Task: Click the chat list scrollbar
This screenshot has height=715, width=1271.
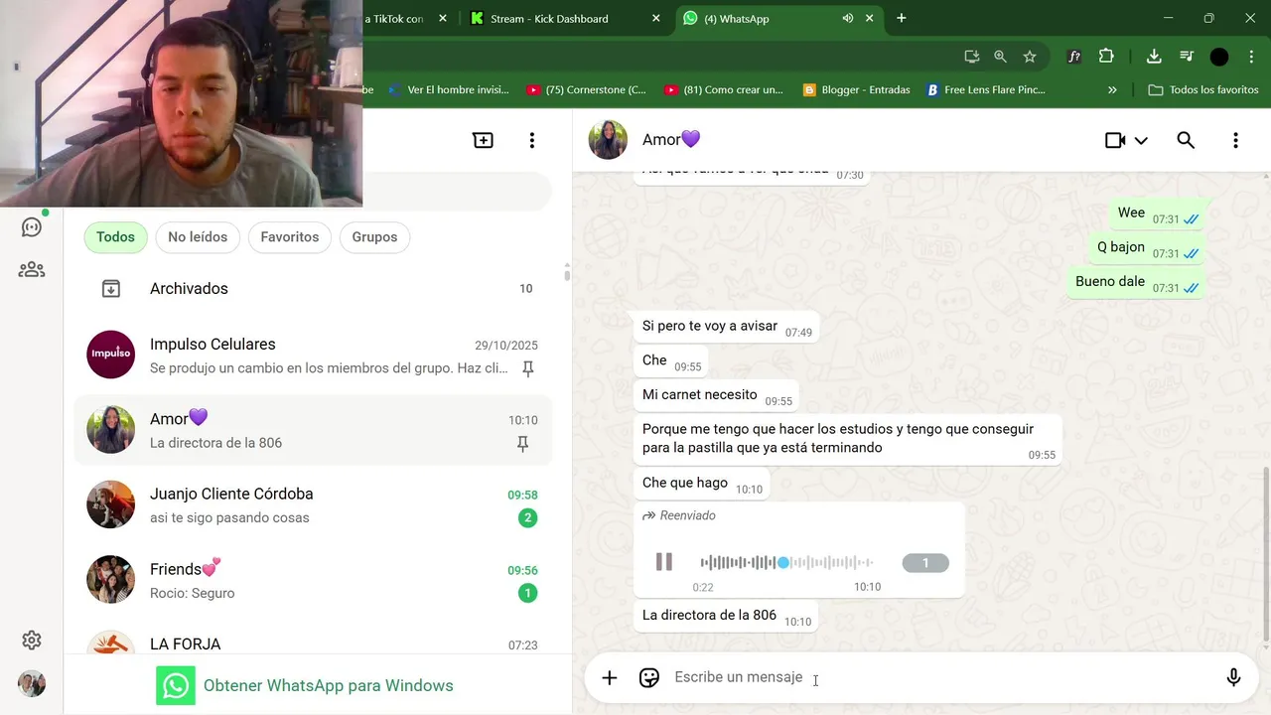Action: [567, 273]
